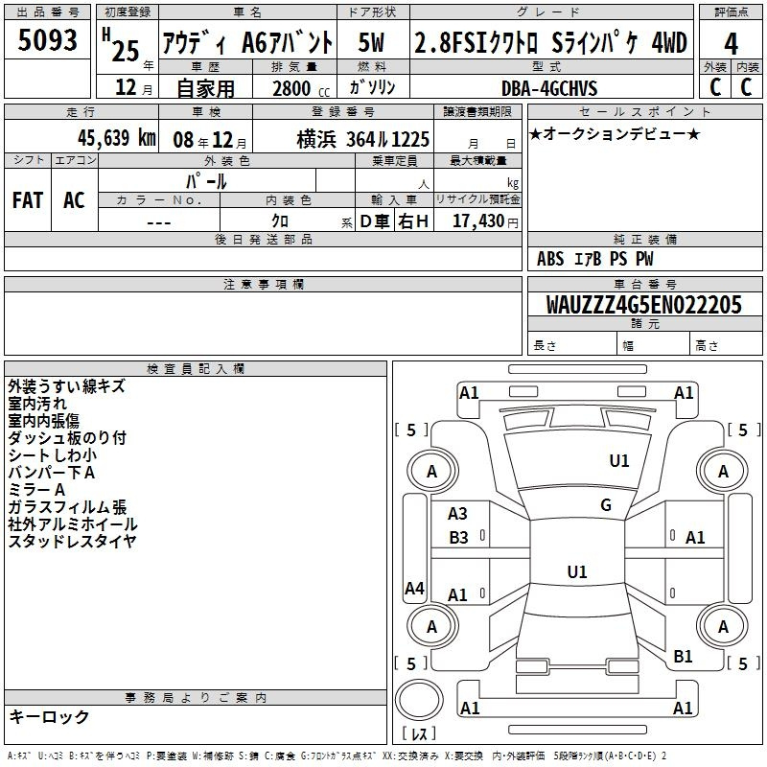Click the car name アウディ A6アバント
This screenshot has height=767, width=767.
click(247, 42)
